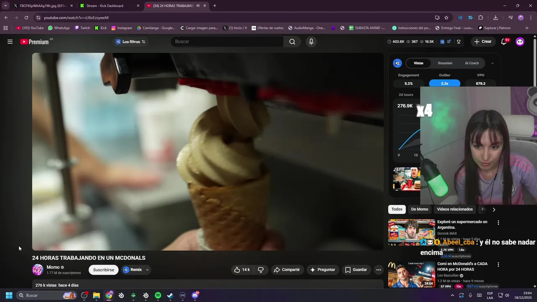This screenshot has height=302, width=537.
Task: Click Preguntar ask button
Action: coord(323,270)
